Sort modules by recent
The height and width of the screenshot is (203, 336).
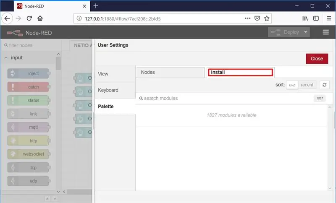(x=307, y=85)
